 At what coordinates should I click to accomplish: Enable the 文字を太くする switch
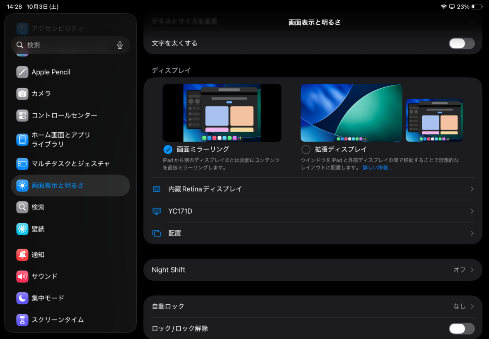pyautogui.click(x=462, y=43)
